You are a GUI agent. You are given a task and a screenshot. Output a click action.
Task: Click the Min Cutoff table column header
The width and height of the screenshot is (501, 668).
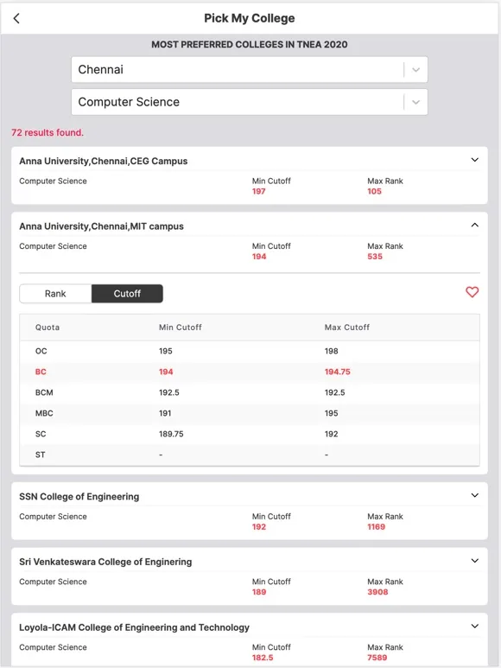tap(180, 328)
